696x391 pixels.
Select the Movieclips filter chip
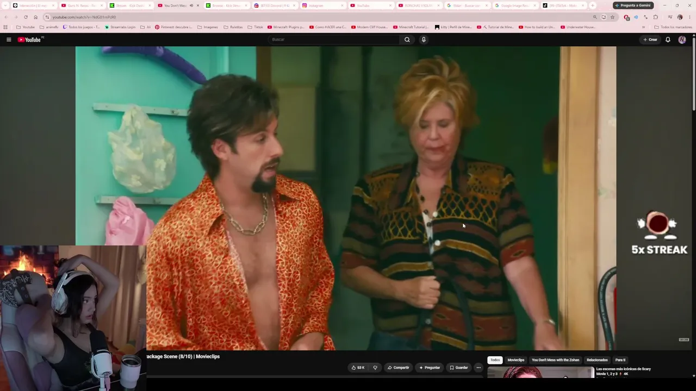tap(516, 360)
